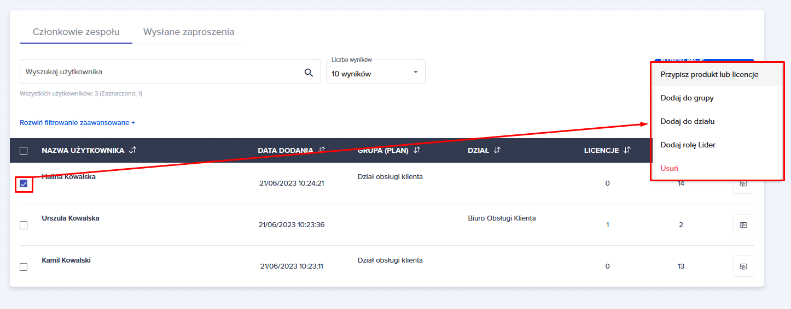The width and height of the screenshot is (791, 309).
Task: Sort by Grupa (Plan) column arrows
Action: [417, 151]
